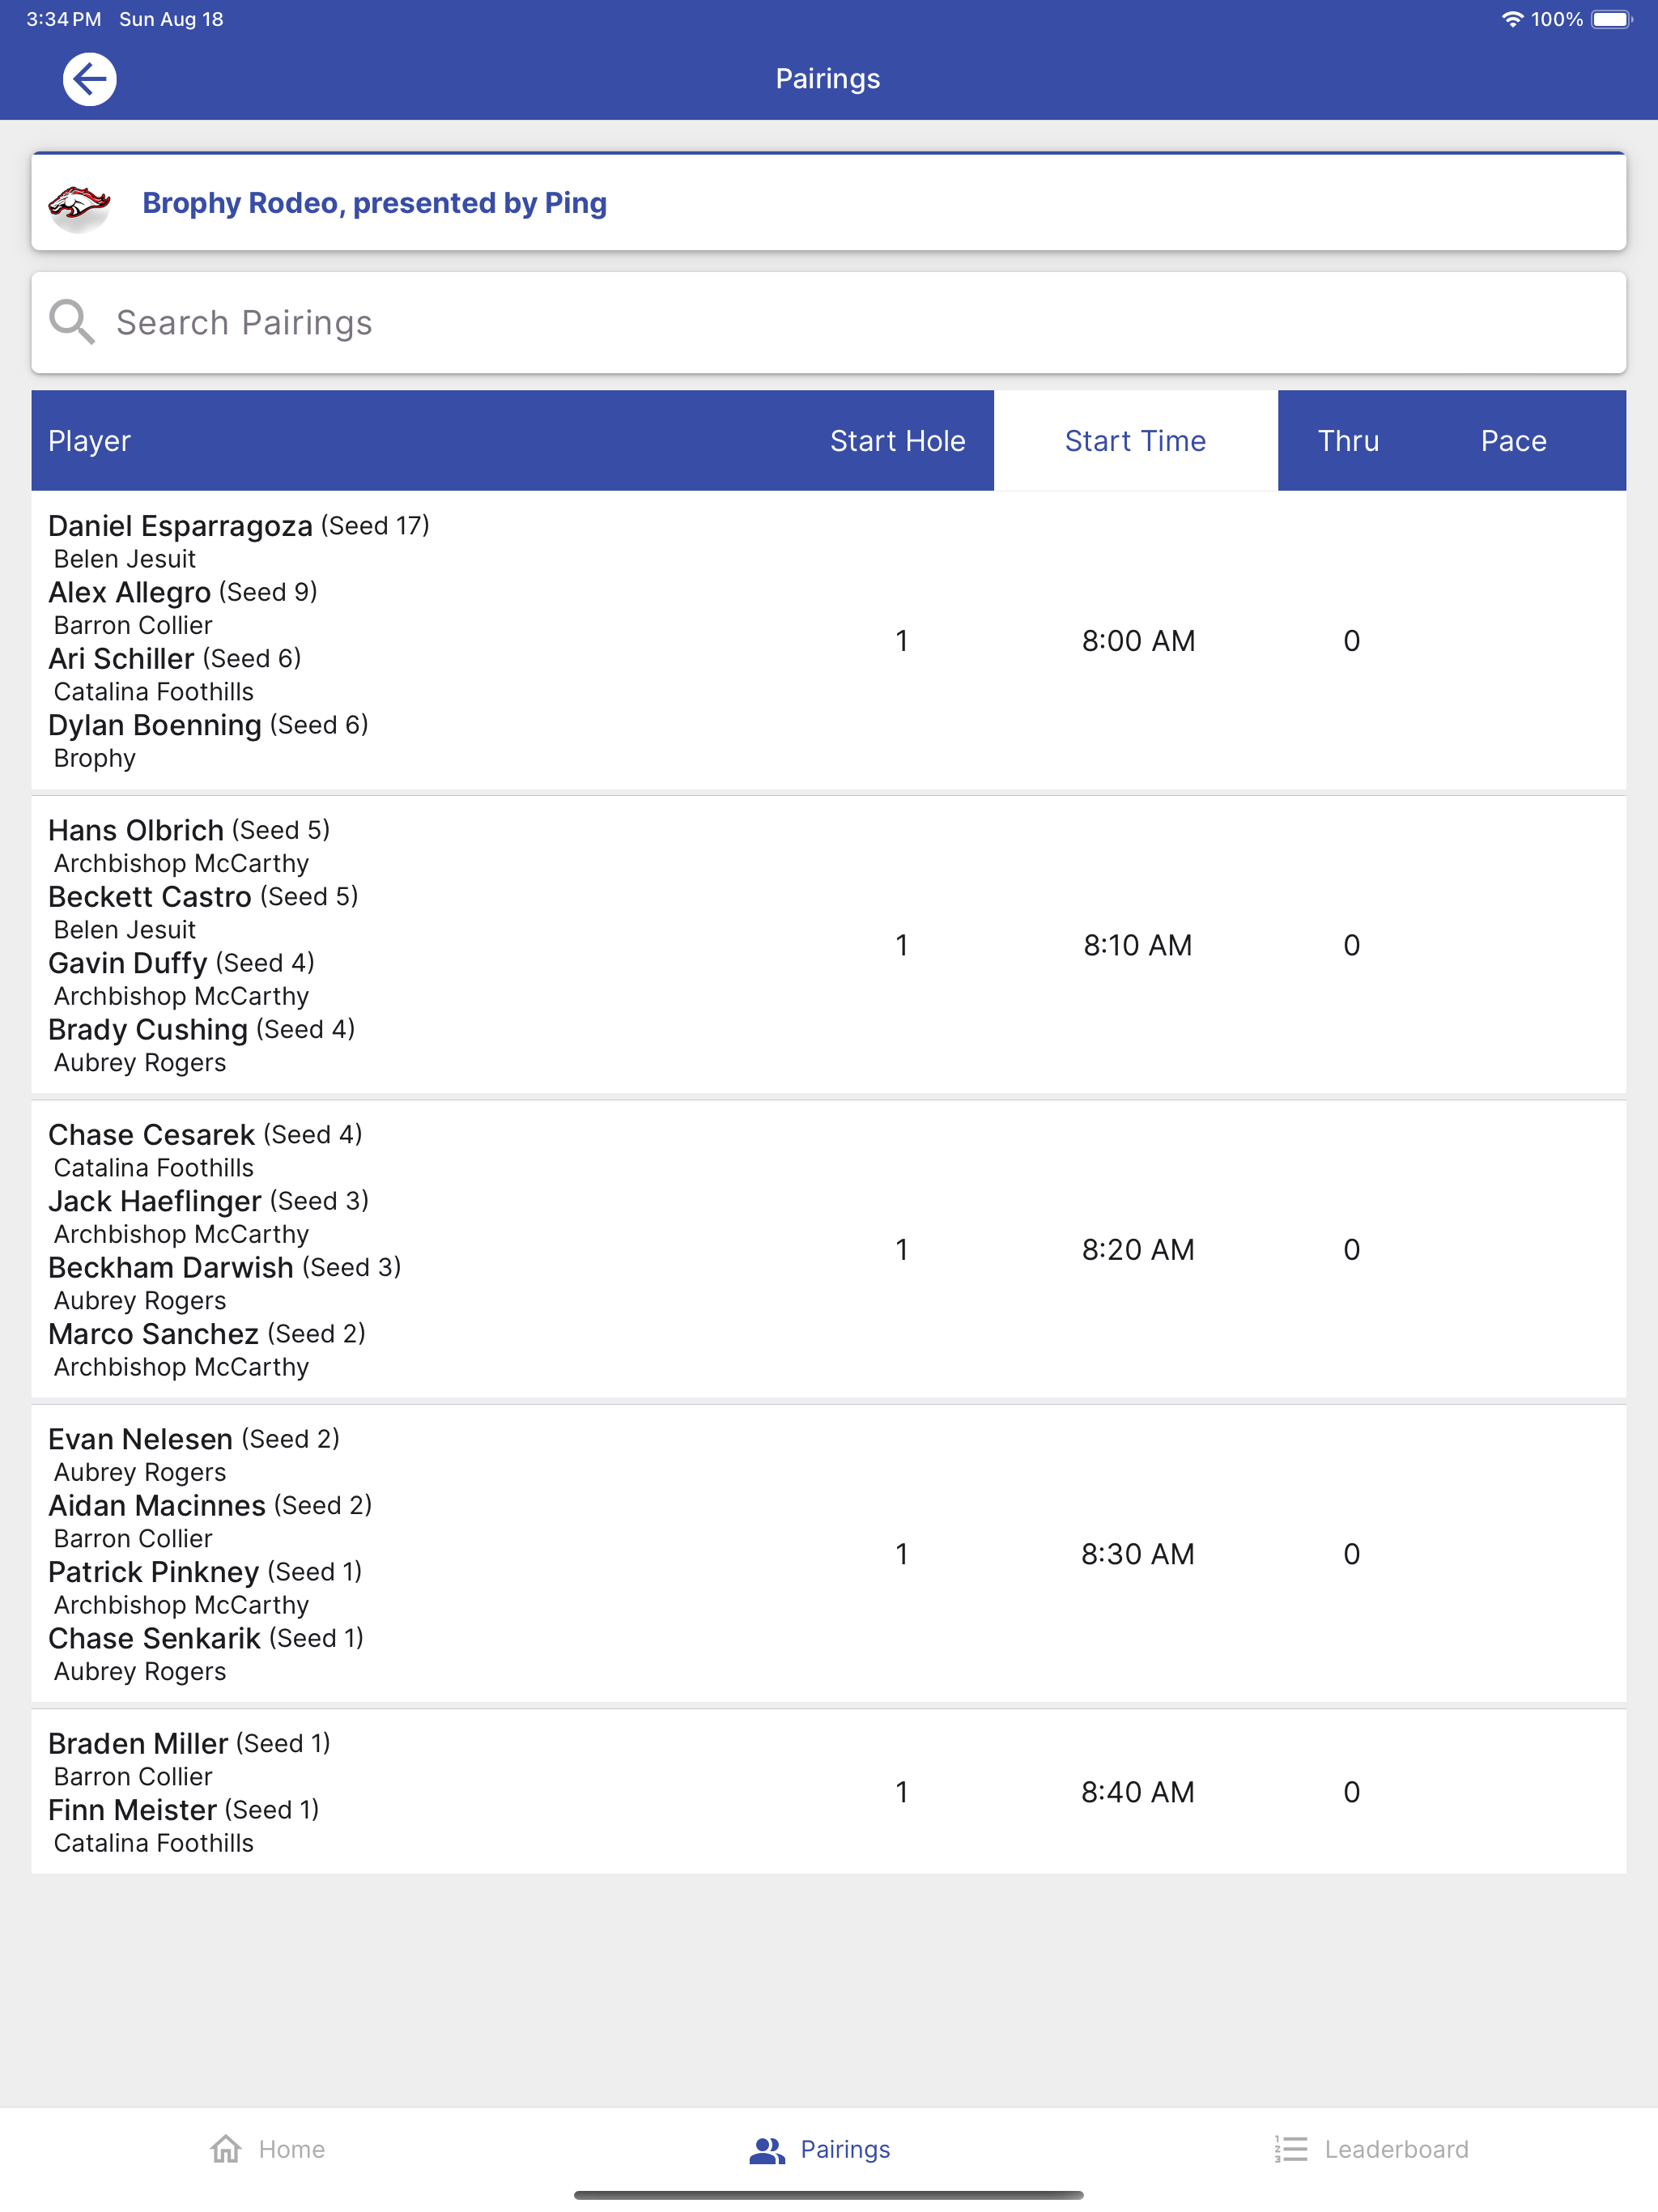Sort by the Player column header
The height and width of the screenshot is (2212, 1658).
(89, 441)
